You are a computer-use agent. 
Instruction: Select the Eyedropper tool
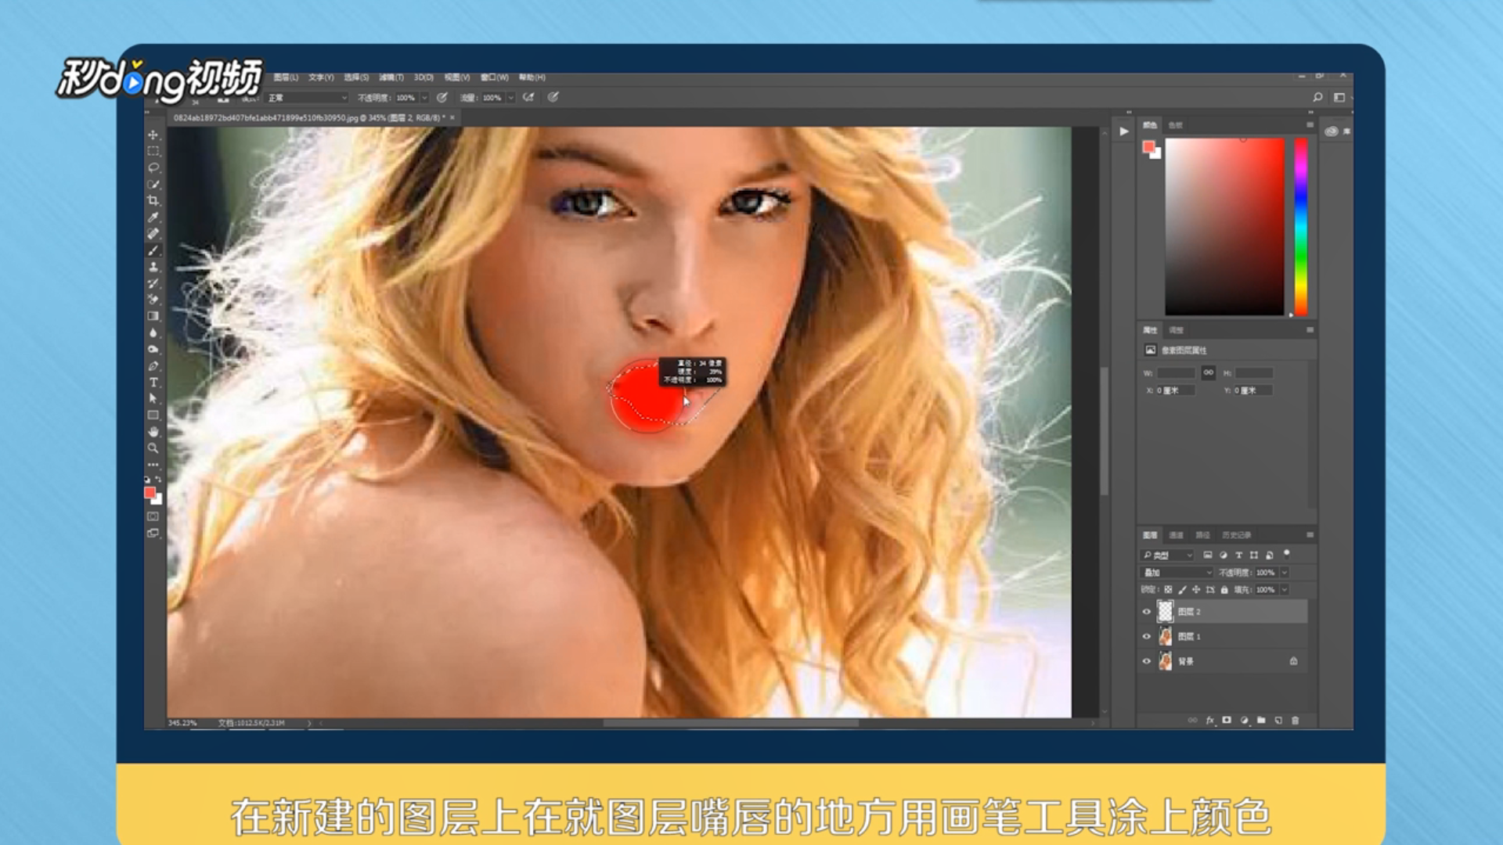(x=153, y=217)
